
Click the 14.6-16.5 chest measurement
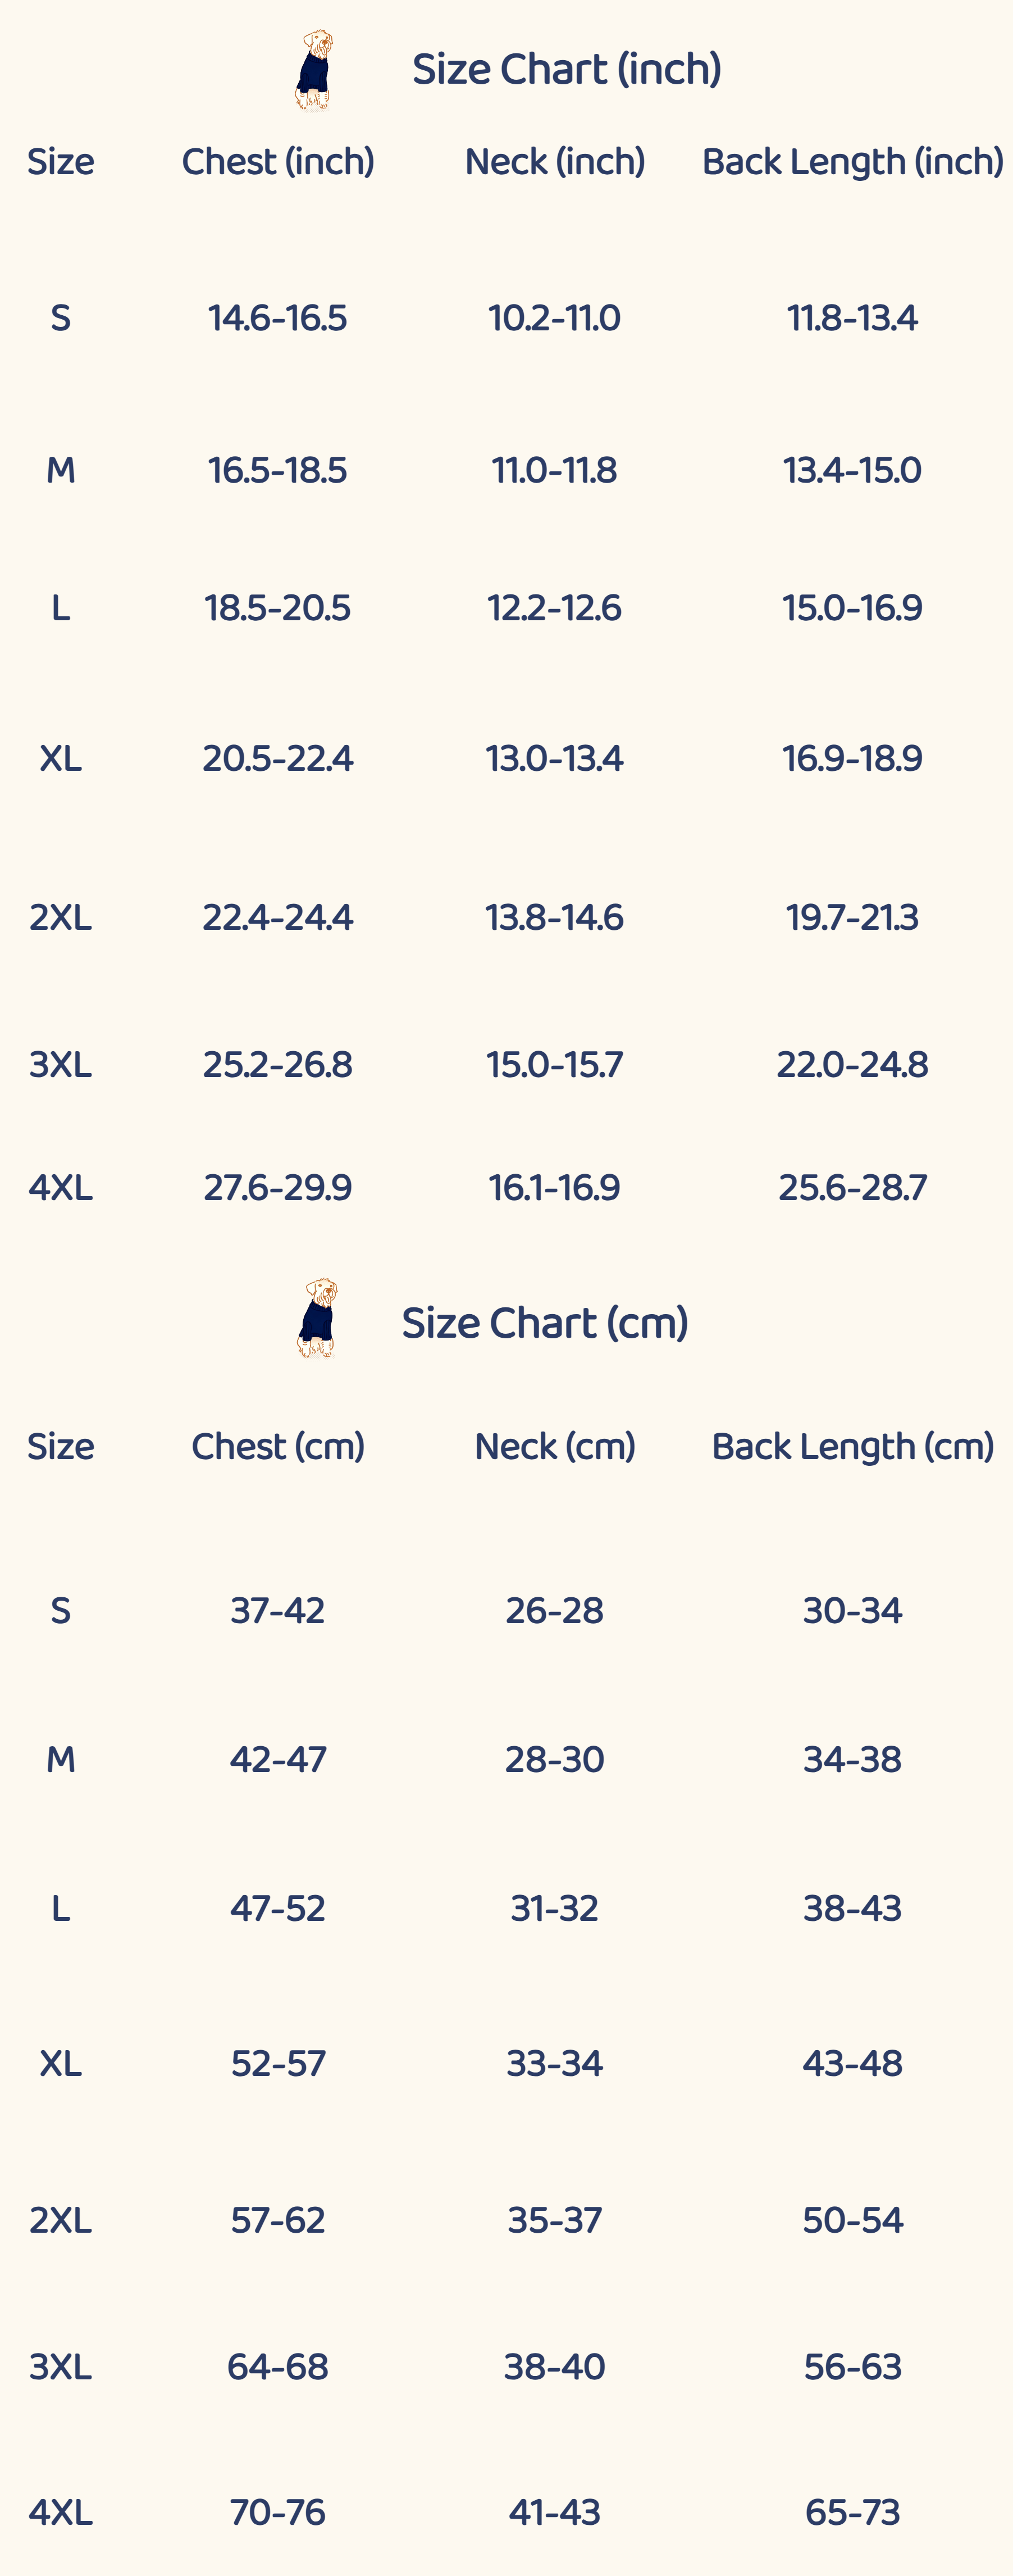[x=278, y=318]
